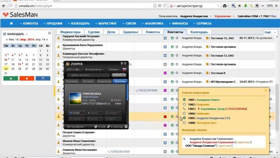Collapse the КАЛЕНДАРЬ sidebar panel

(x=27, y=34)
